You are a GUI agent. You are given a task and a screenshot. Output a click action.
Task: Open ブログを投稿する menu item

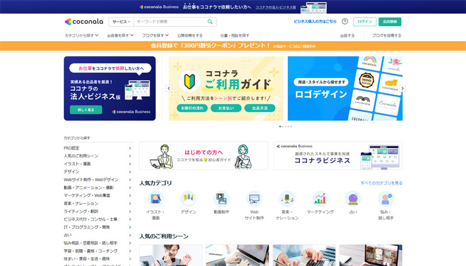(387, 36)
